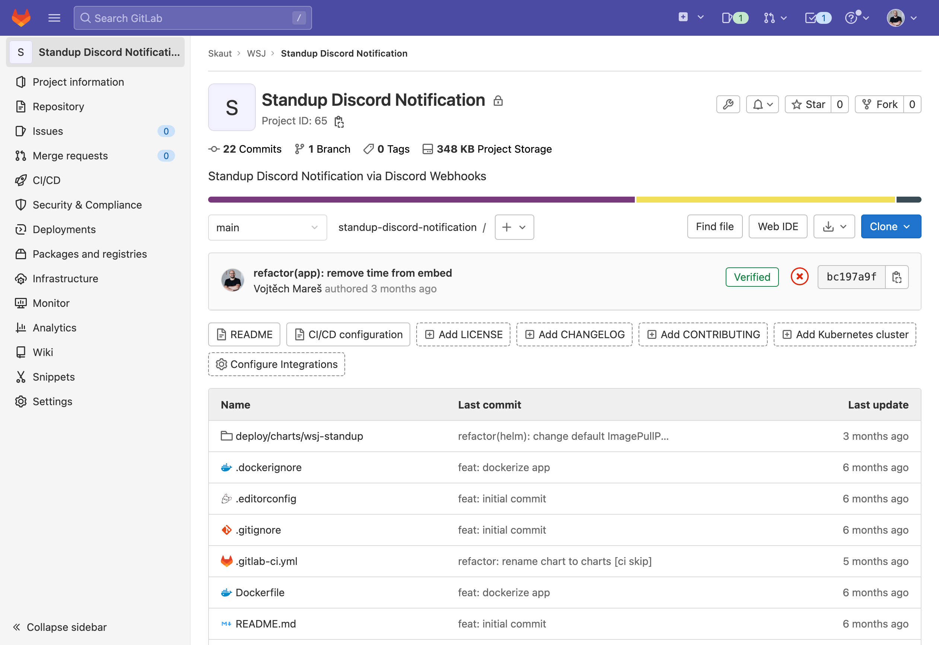The height and width of the screenshot is (645, 939).
Task: Star this project
Action: click(x=808, y=105)
